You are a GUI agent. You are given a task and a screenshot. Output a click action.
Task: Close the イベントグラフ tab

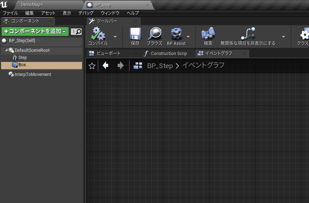click(x=244, y=54)
